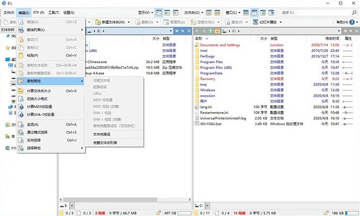Click the 计算文件夹大小 menu icon
Image resolution: width=360 pixels, height=216 pixels.
click(21, 91)
